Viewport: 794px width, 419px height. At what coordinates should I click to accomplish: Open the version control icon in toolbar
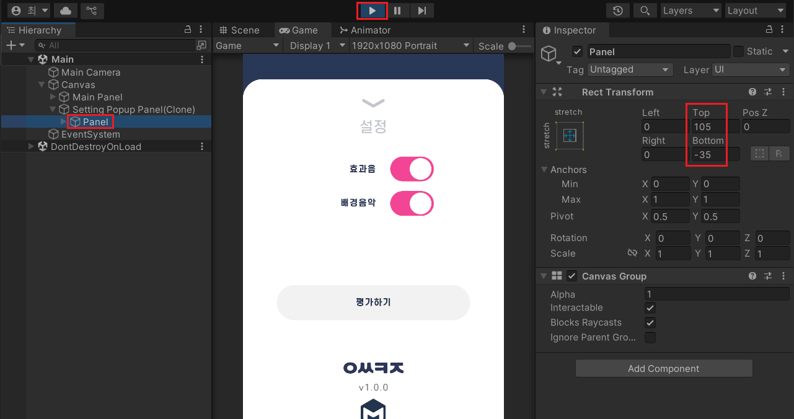[x=92, y=11]
